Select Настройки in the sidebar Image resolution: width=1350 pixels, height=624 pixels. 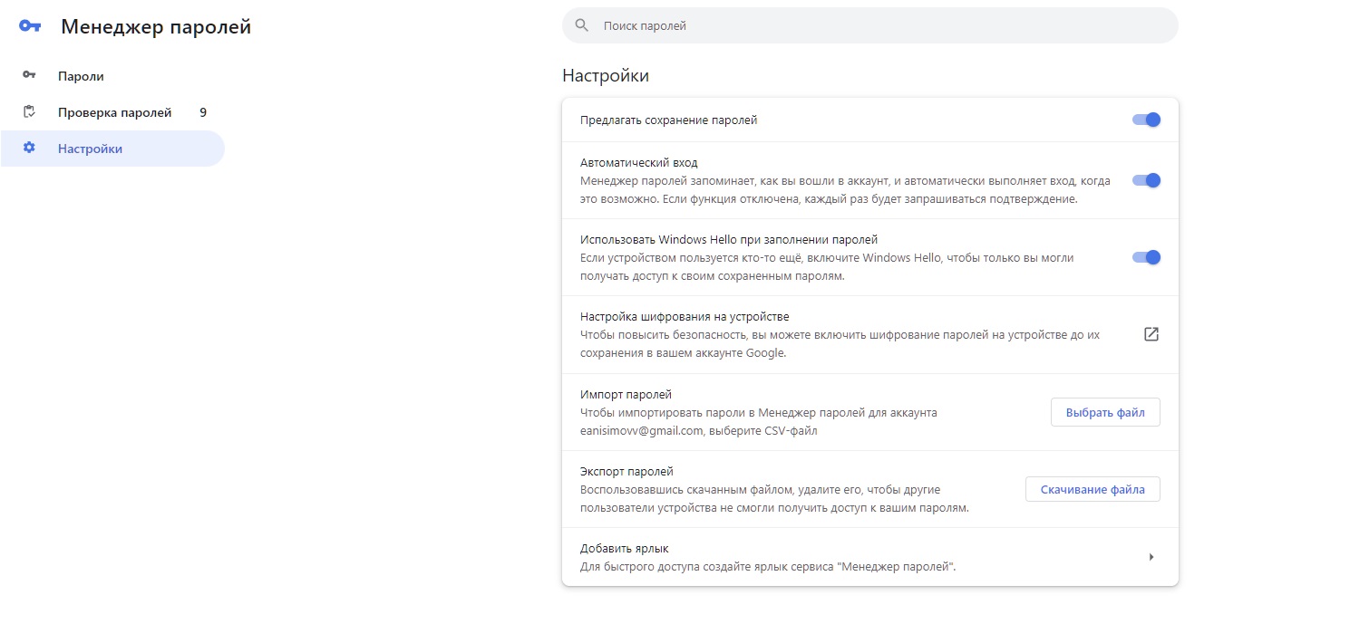(90, 149)
